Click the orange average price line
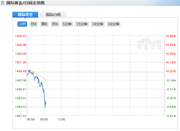Image resolution: width=180 pixels, height=131 pixels. pos(42,77)
